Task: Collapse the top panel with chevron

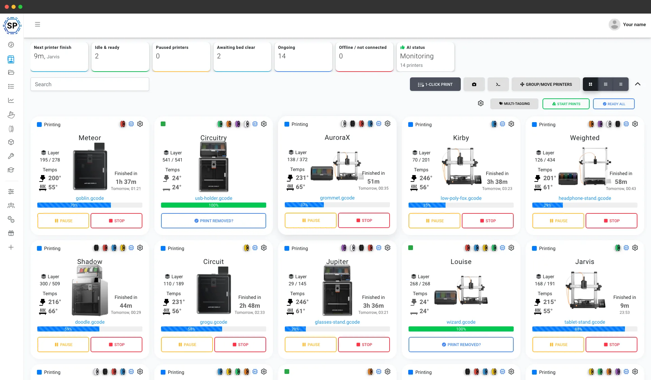Action: point(638,84)
